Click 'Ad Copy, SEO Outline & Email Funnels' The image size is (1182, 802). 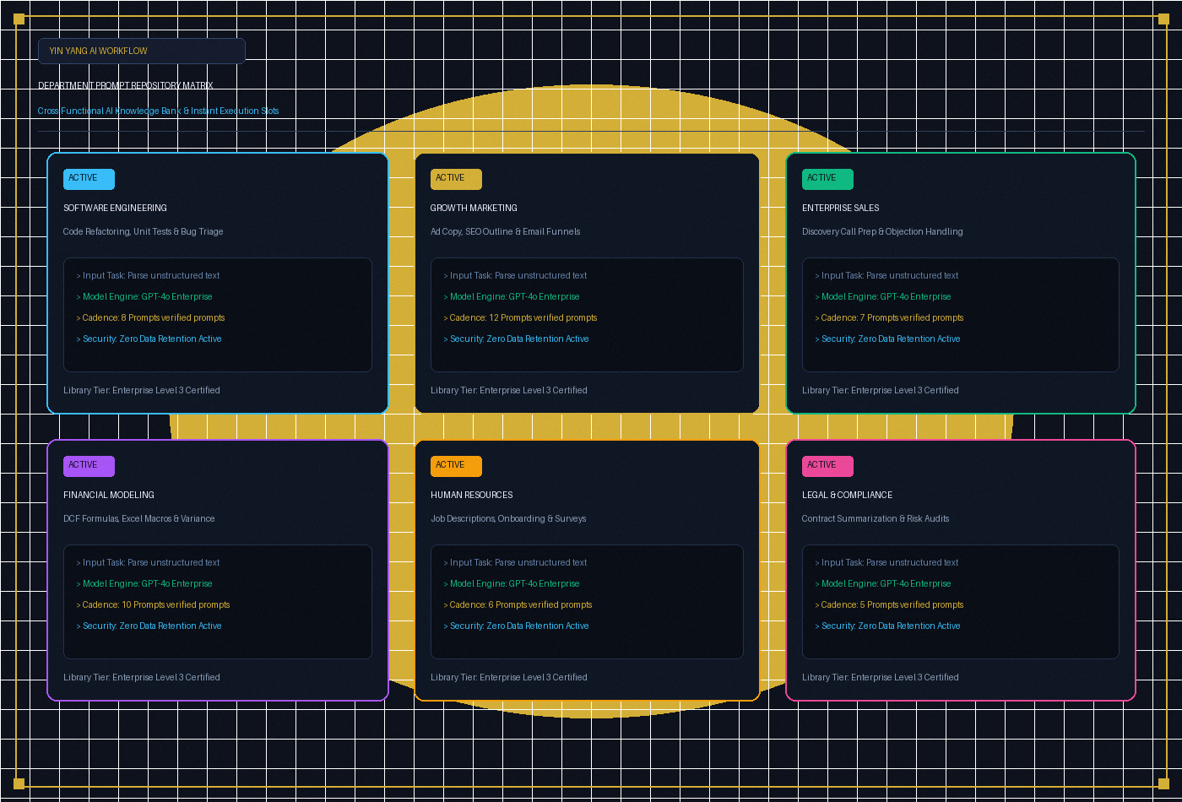[x=506, y=232]
